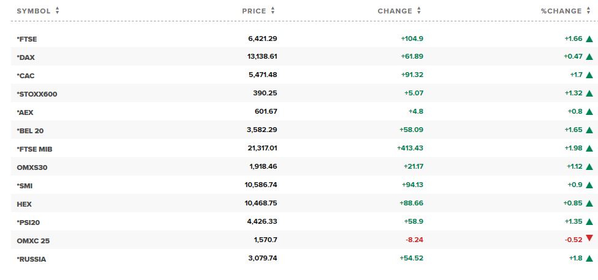Image resolution: width=598 pixels, height=280 pixels.
Task: Select the *FTSE MIB symbol
Action: (34, 149)
